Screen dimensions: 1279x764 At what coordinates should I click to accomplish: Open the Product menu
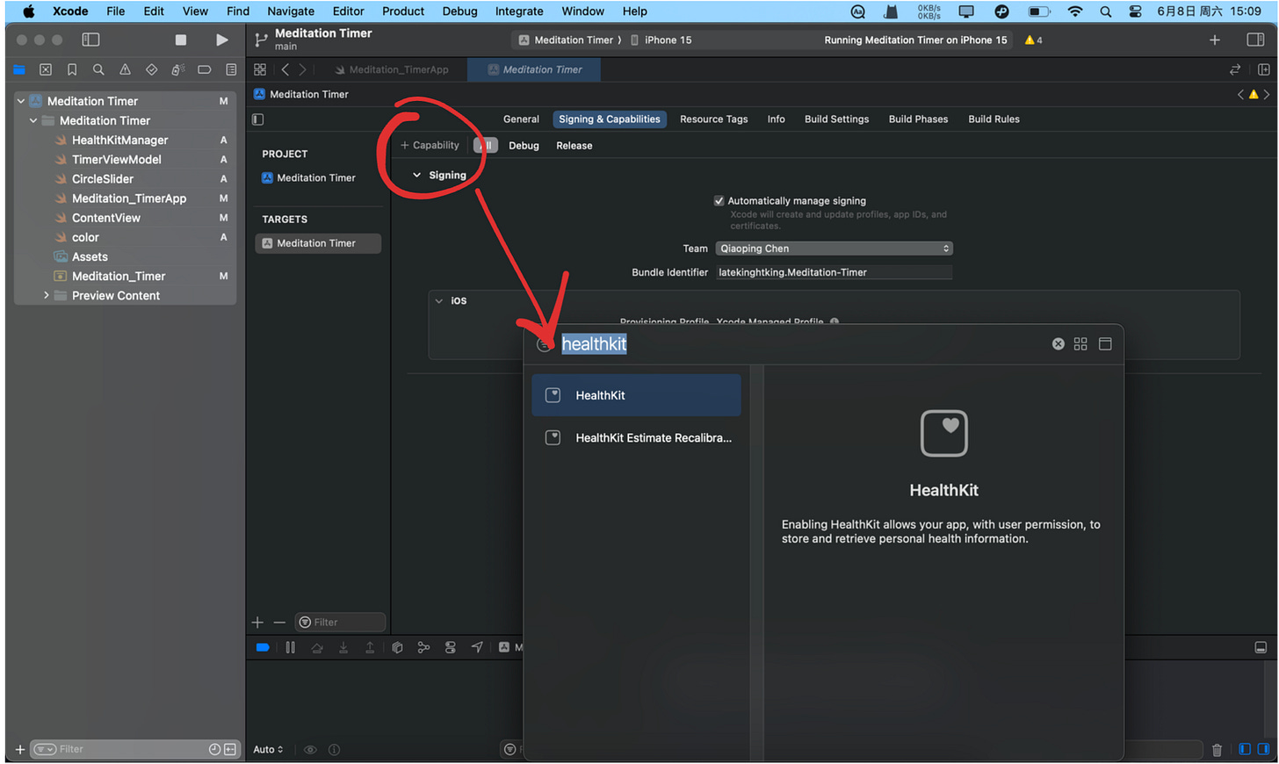(x=403, y=11)
